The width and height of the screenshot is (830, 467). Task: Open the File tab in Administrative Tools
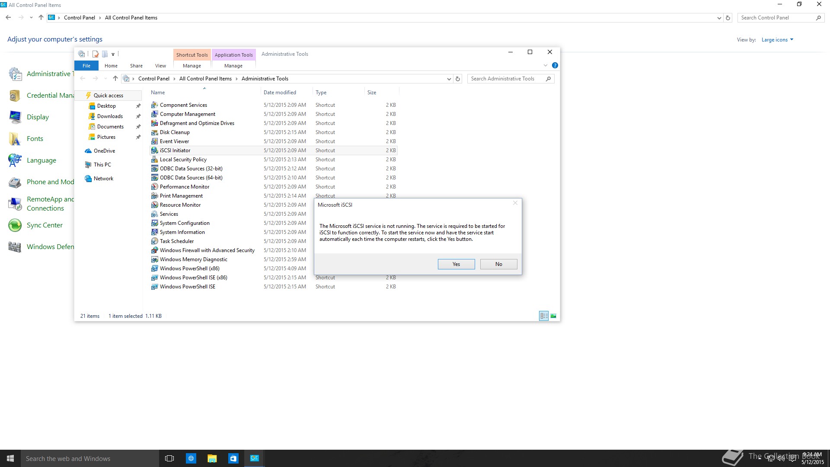point(86,66)
